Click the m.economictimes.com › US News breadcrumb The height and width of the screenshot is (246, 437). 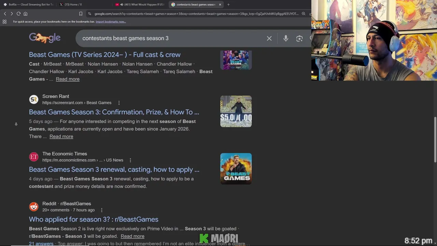pyautogui.click(x=83, y=160)
